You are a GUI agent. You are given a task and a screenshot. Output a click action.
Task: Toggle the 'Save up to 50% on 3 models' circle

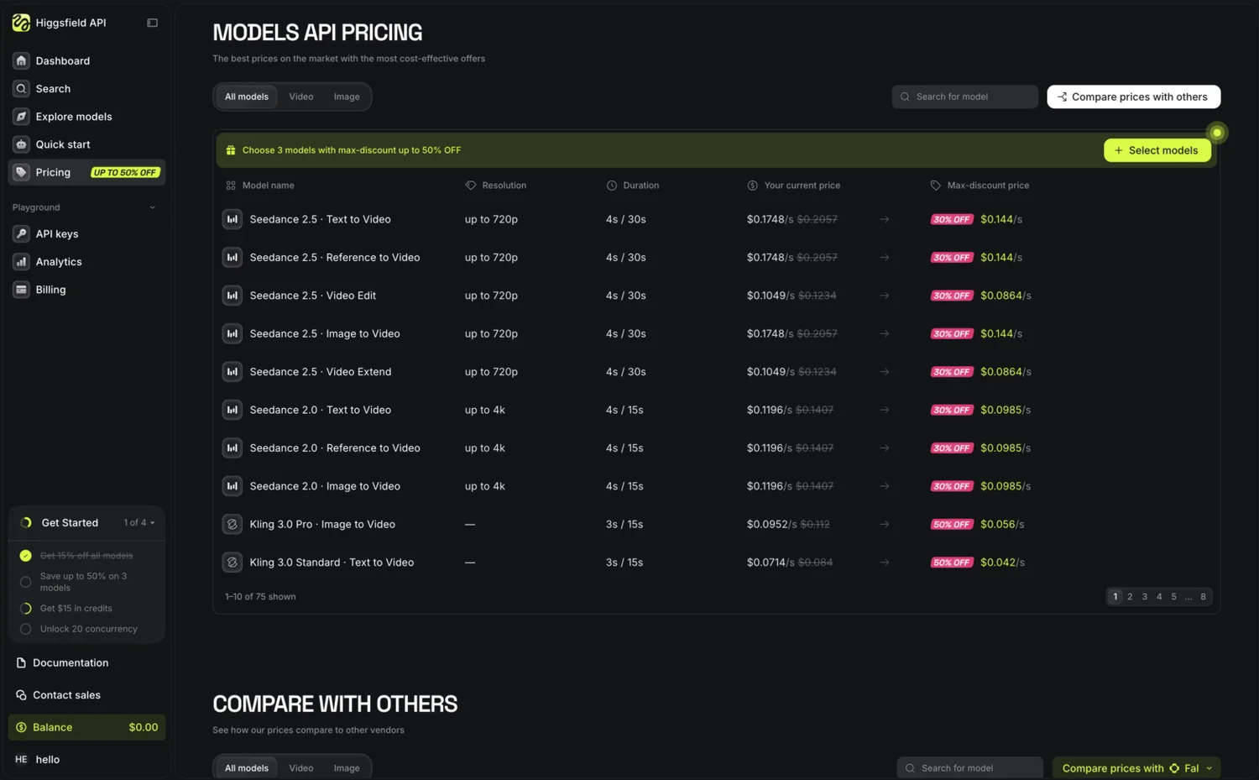(25, 582)
